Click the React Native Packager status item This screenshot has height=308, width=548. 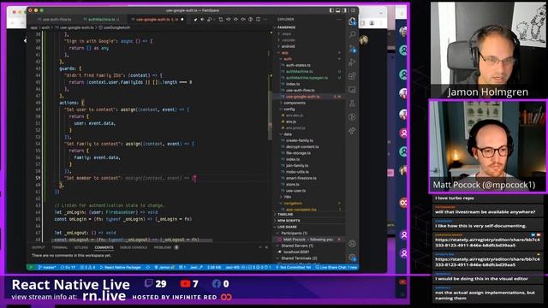click(121, 268)
